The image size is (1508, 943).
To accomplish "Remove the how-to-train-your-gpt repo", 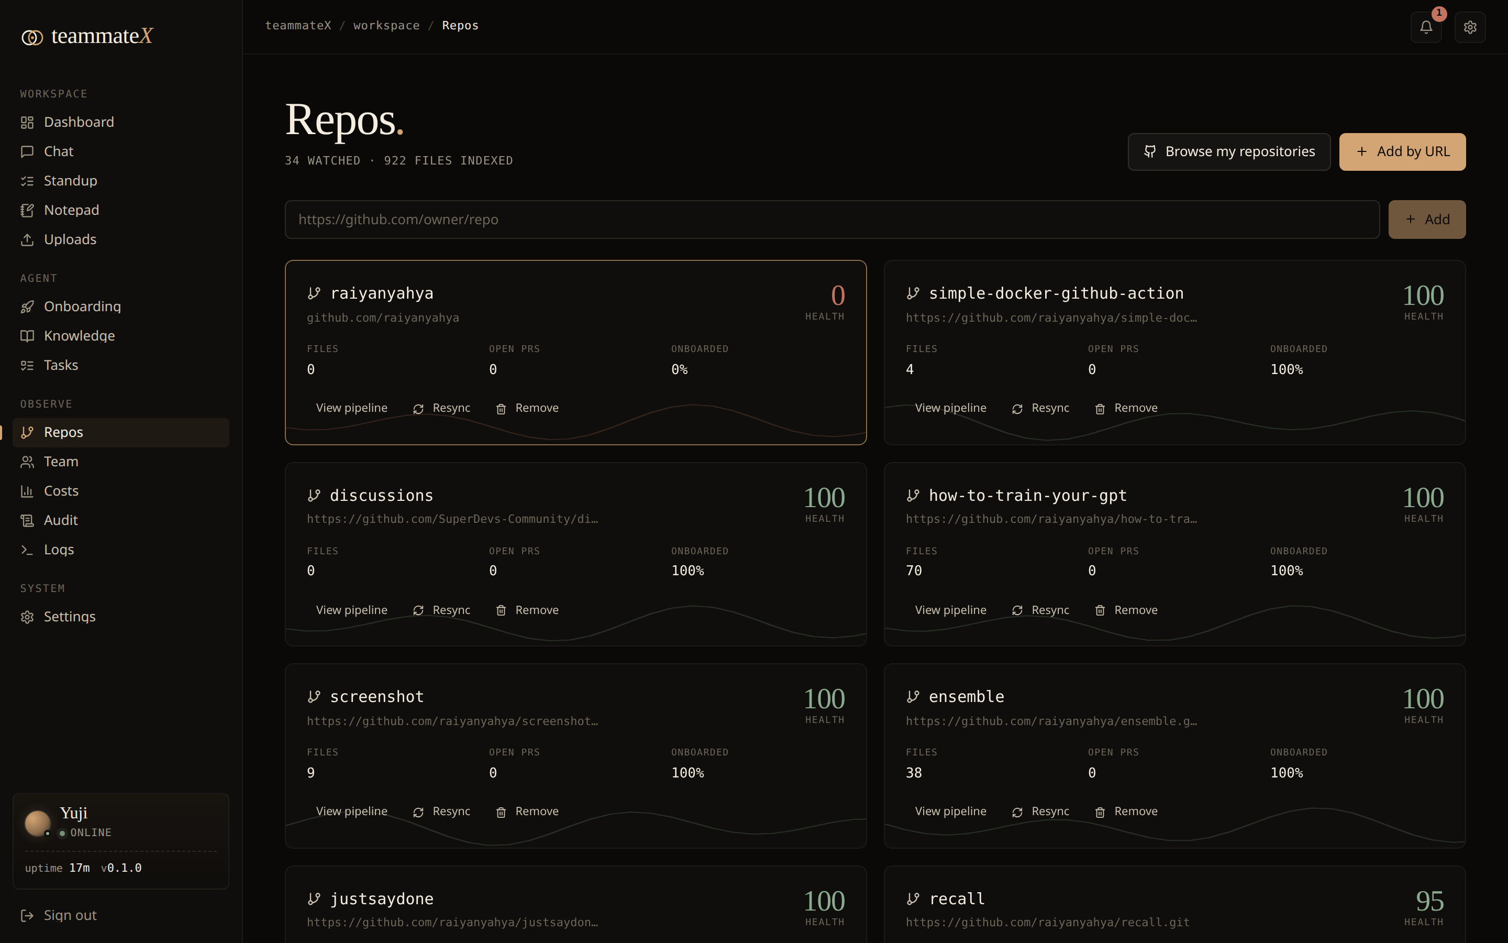I will (1126, 610).
